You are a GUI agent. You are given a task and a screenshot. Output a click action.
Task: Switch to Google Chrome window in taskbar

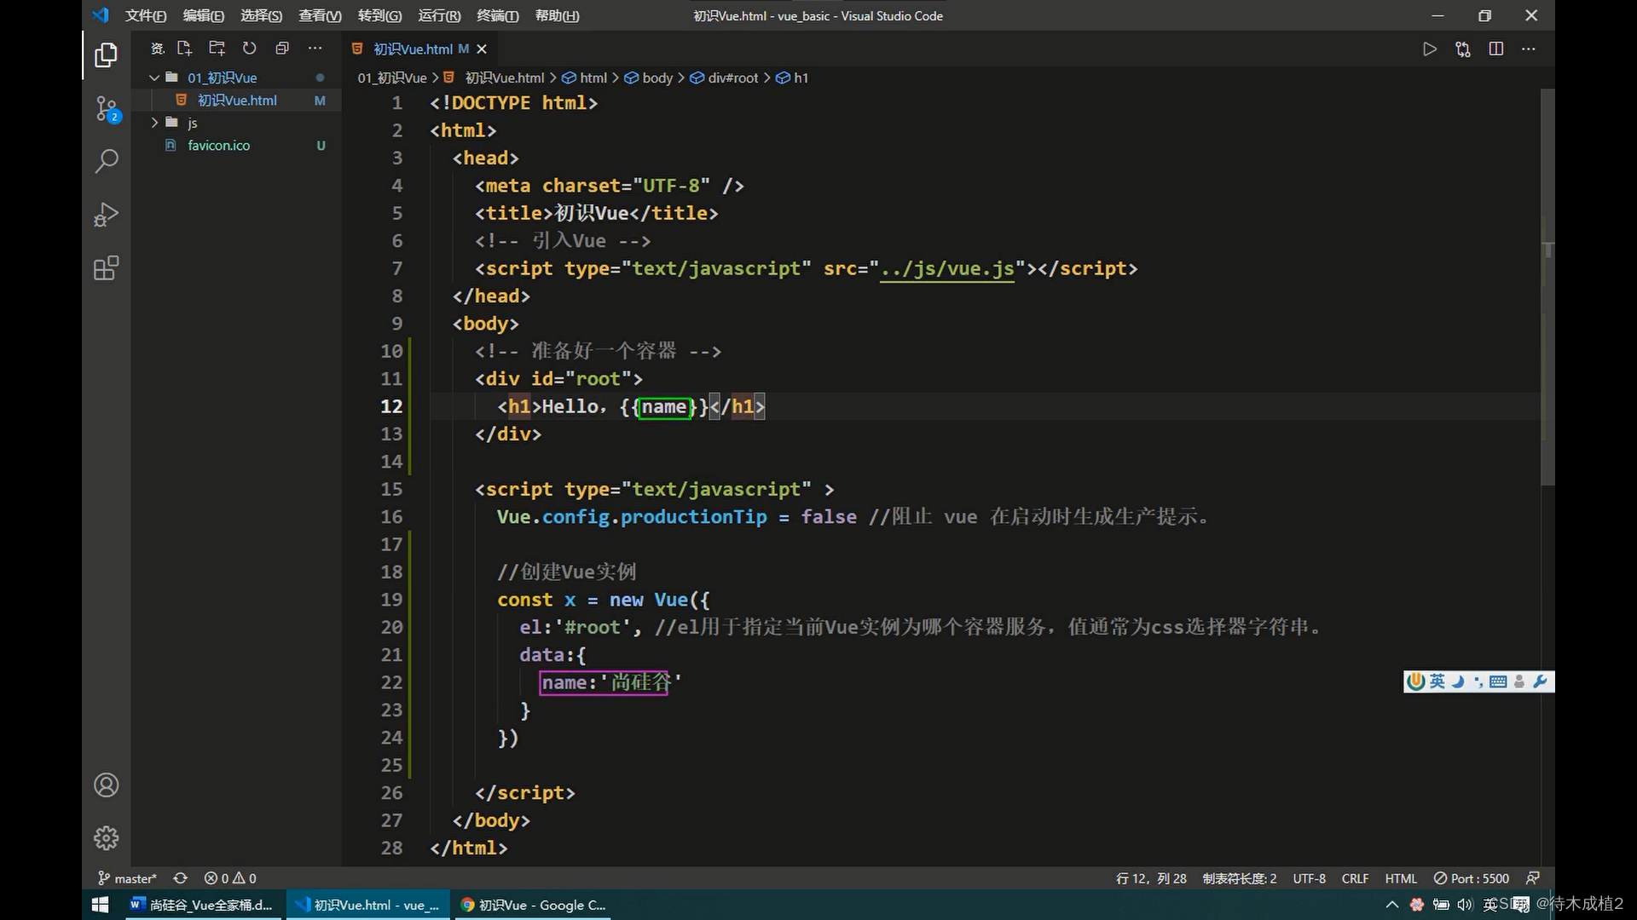tap(534, 905)
